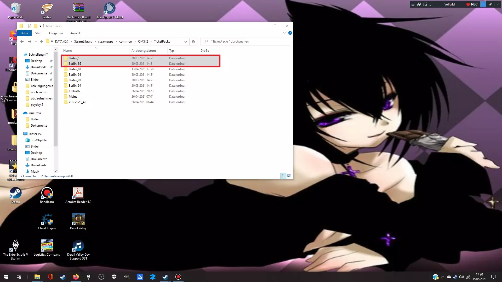The image size is (502, 282).
Task: Click the Bandicam REC button
Action: [472, 4]
